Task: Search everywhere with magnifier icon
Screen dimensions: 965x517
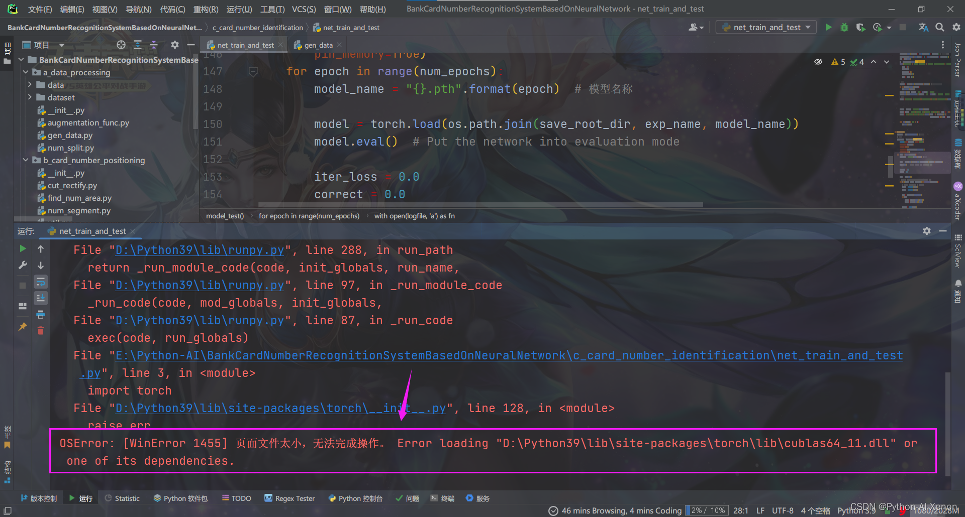Action: point(939,27)
